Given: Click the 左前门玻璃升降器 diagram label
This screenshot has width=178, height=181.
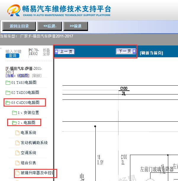Looking at the screenshot, I should pyautogui.click(x=157, y=169).
